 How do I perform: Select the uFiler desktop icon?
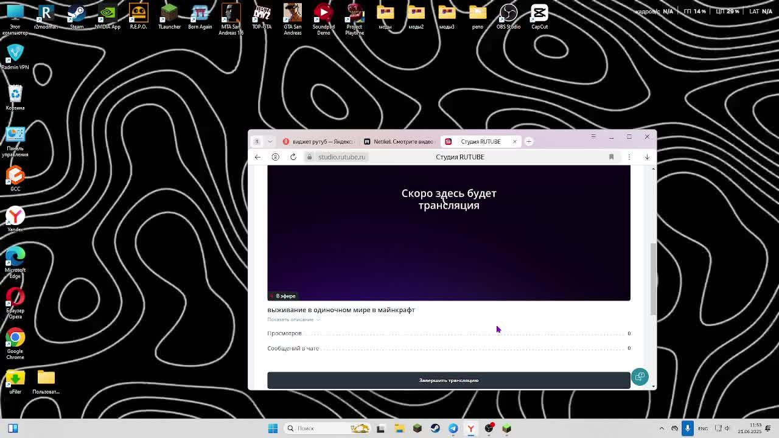point(15,382)
